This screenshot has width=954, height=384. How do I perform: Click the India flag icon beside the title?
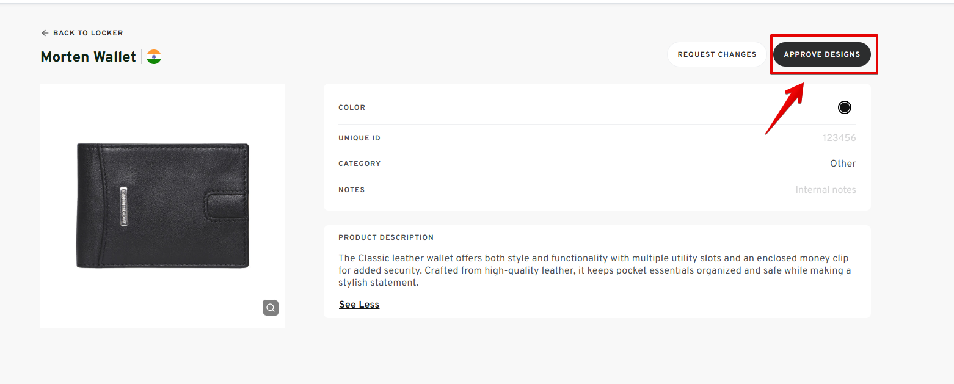[154, 57]
